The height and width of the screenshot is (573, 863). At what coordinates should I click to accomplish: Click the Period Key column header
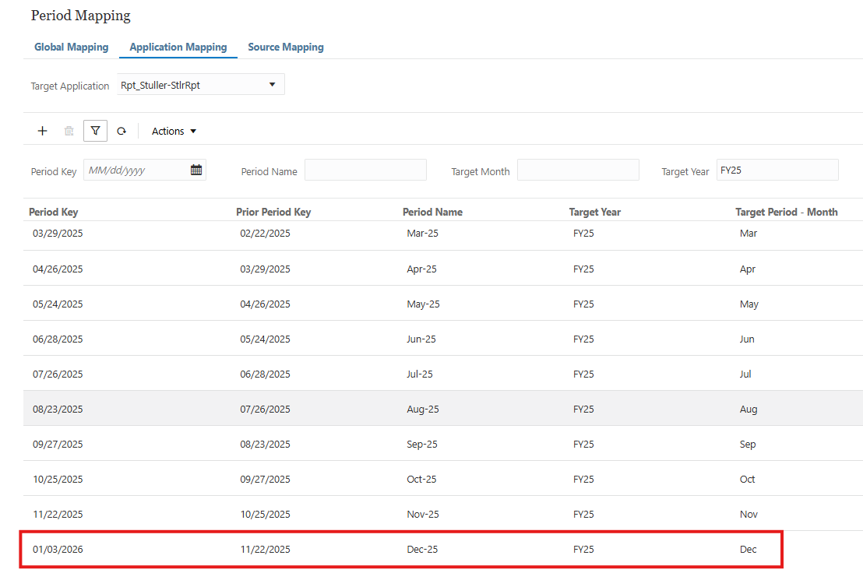[x=54, y=212]
